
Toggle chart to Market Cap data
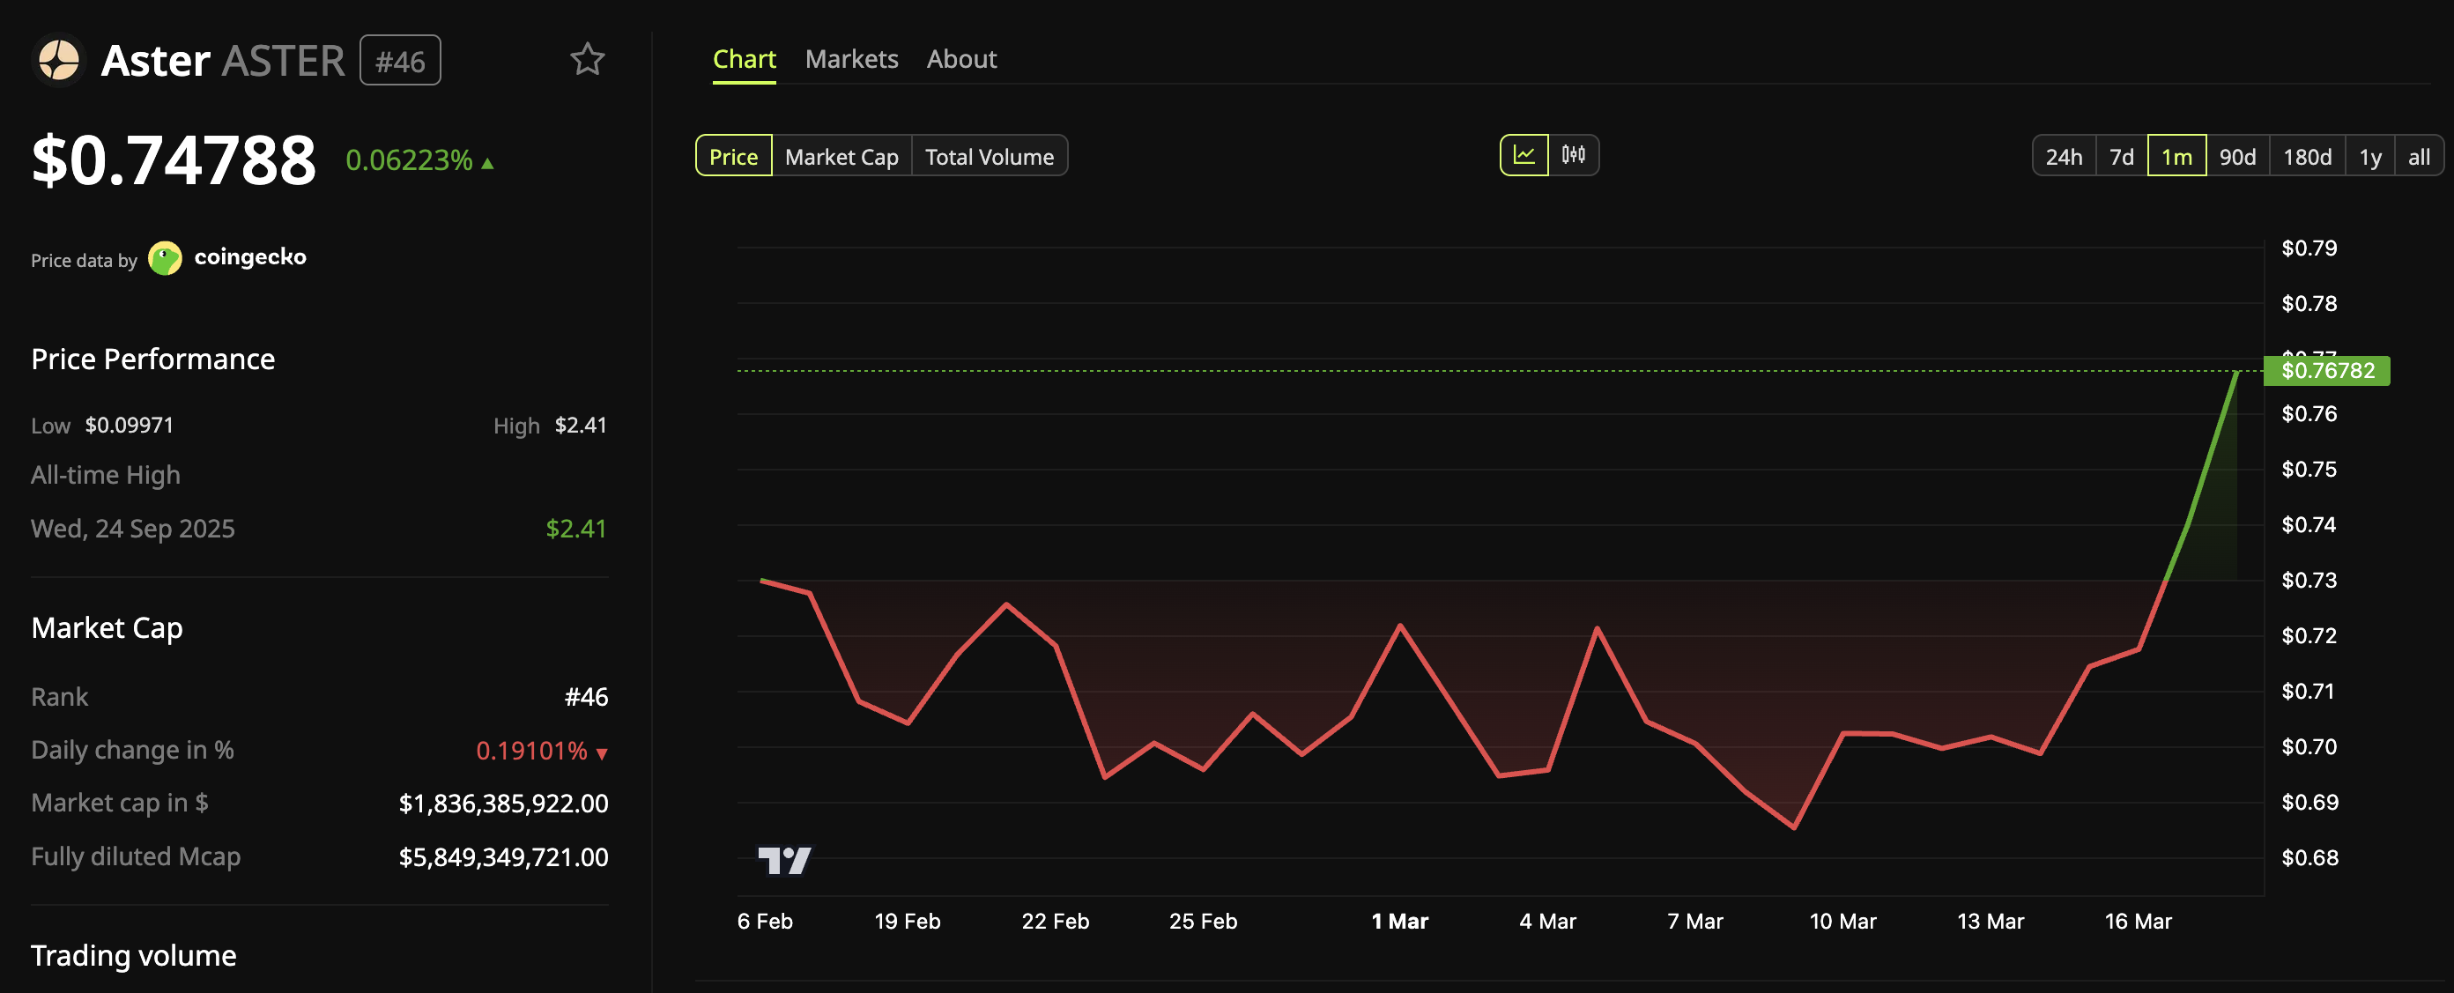(x=841, y=156)
